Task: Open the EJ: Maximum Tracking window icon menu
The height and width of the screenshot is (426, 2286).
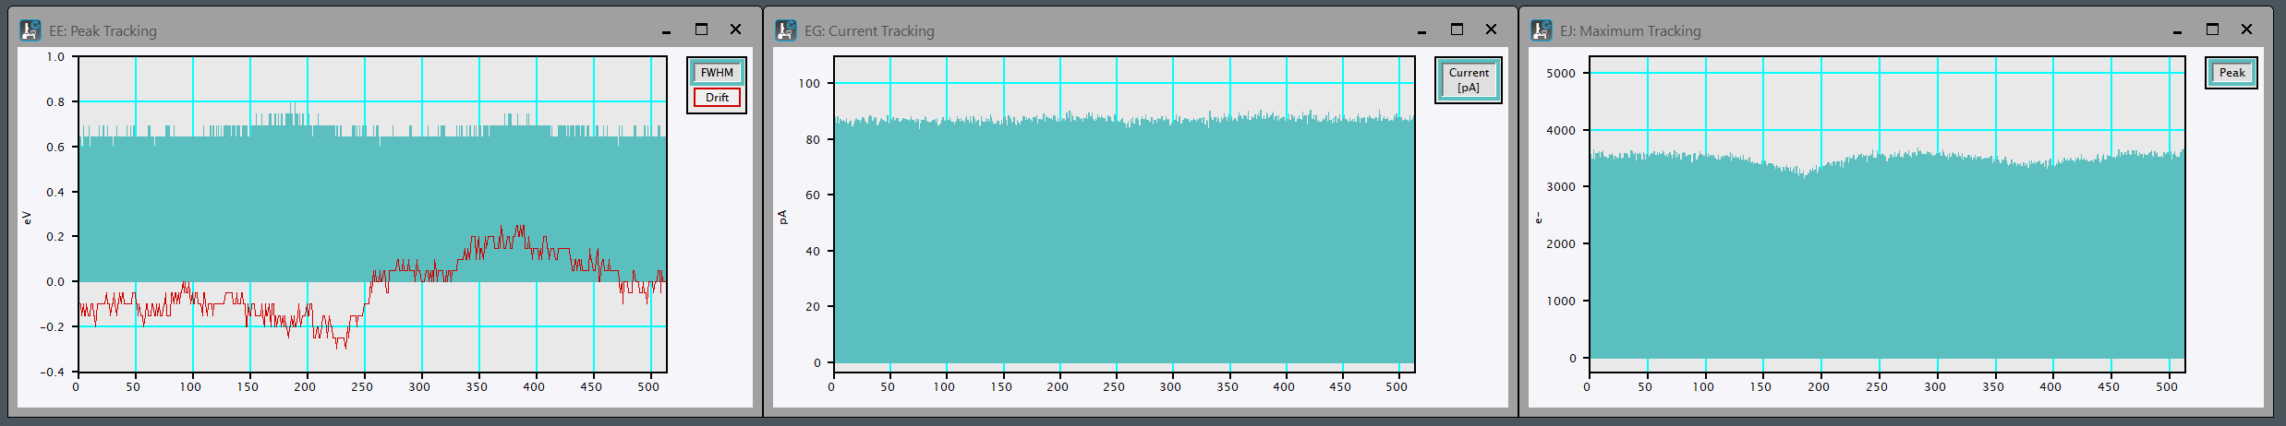Action: [x=1542, y=30]
